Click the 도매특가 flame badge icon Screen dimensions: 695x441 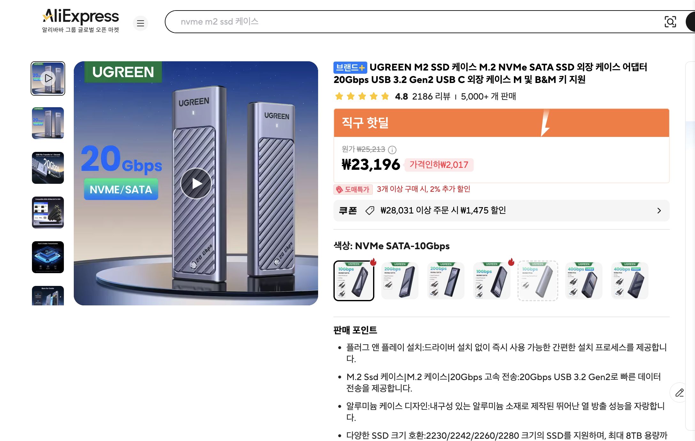pos(339,189)
